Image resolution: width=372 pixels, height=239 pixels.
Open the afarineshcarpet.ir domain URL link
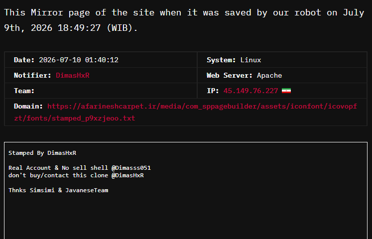click(x=185, y=112)
